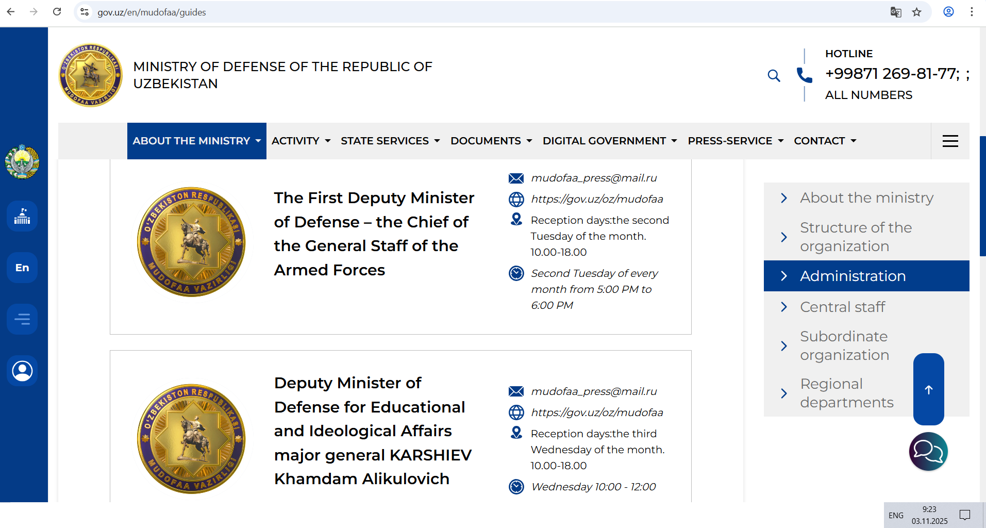Click the user profile icon in left sidebar
Screen dimensions: 986x528
[22, 371]
